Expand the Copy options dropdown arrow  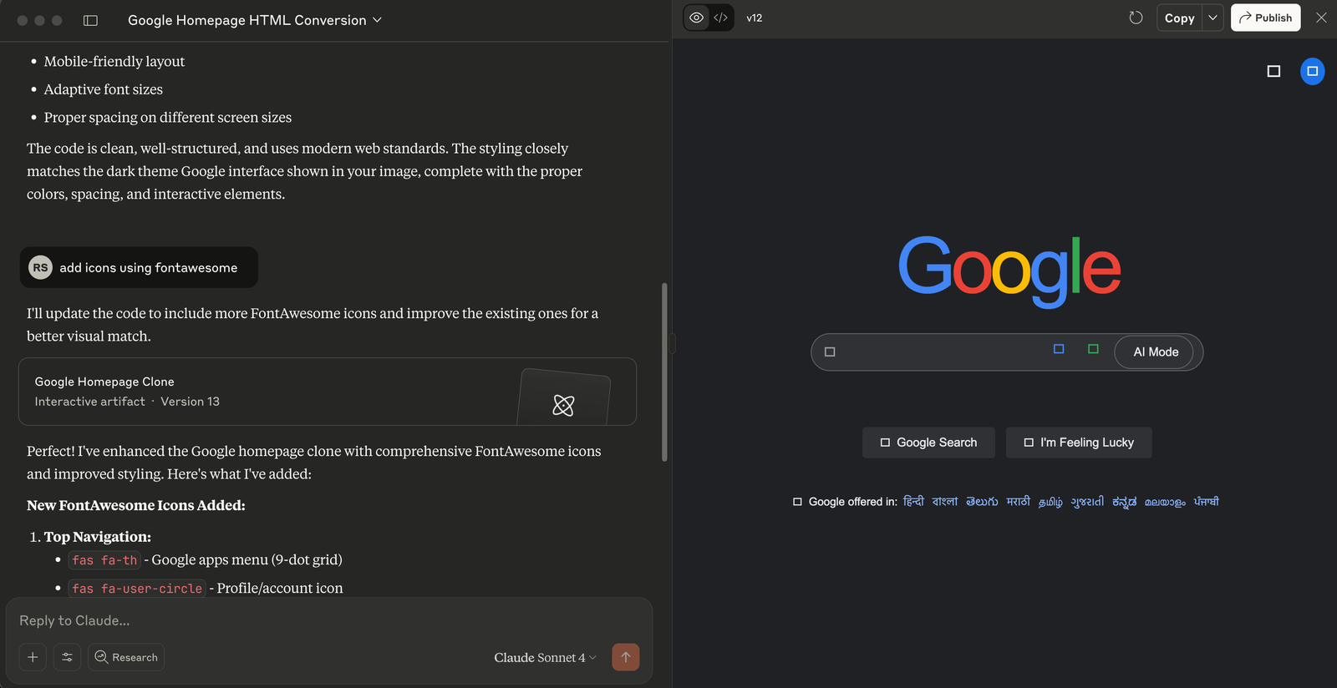[1212, 18]
